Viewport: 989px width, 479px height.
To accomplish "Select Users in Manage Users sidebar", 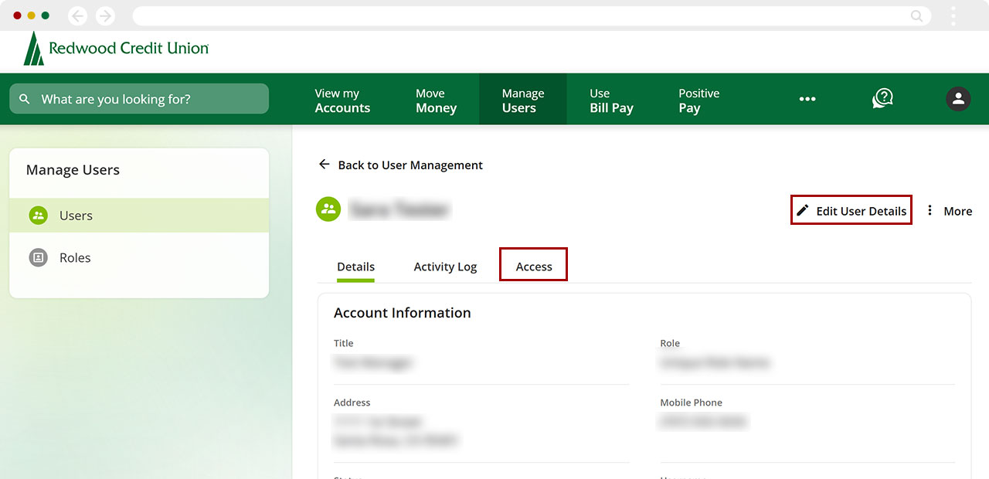I will coord(139,216).
